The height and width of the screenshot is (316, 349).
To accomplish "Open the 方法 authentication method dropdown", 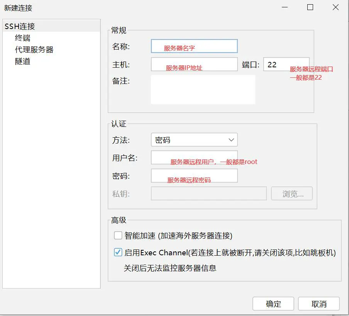I will coord(194,140).
